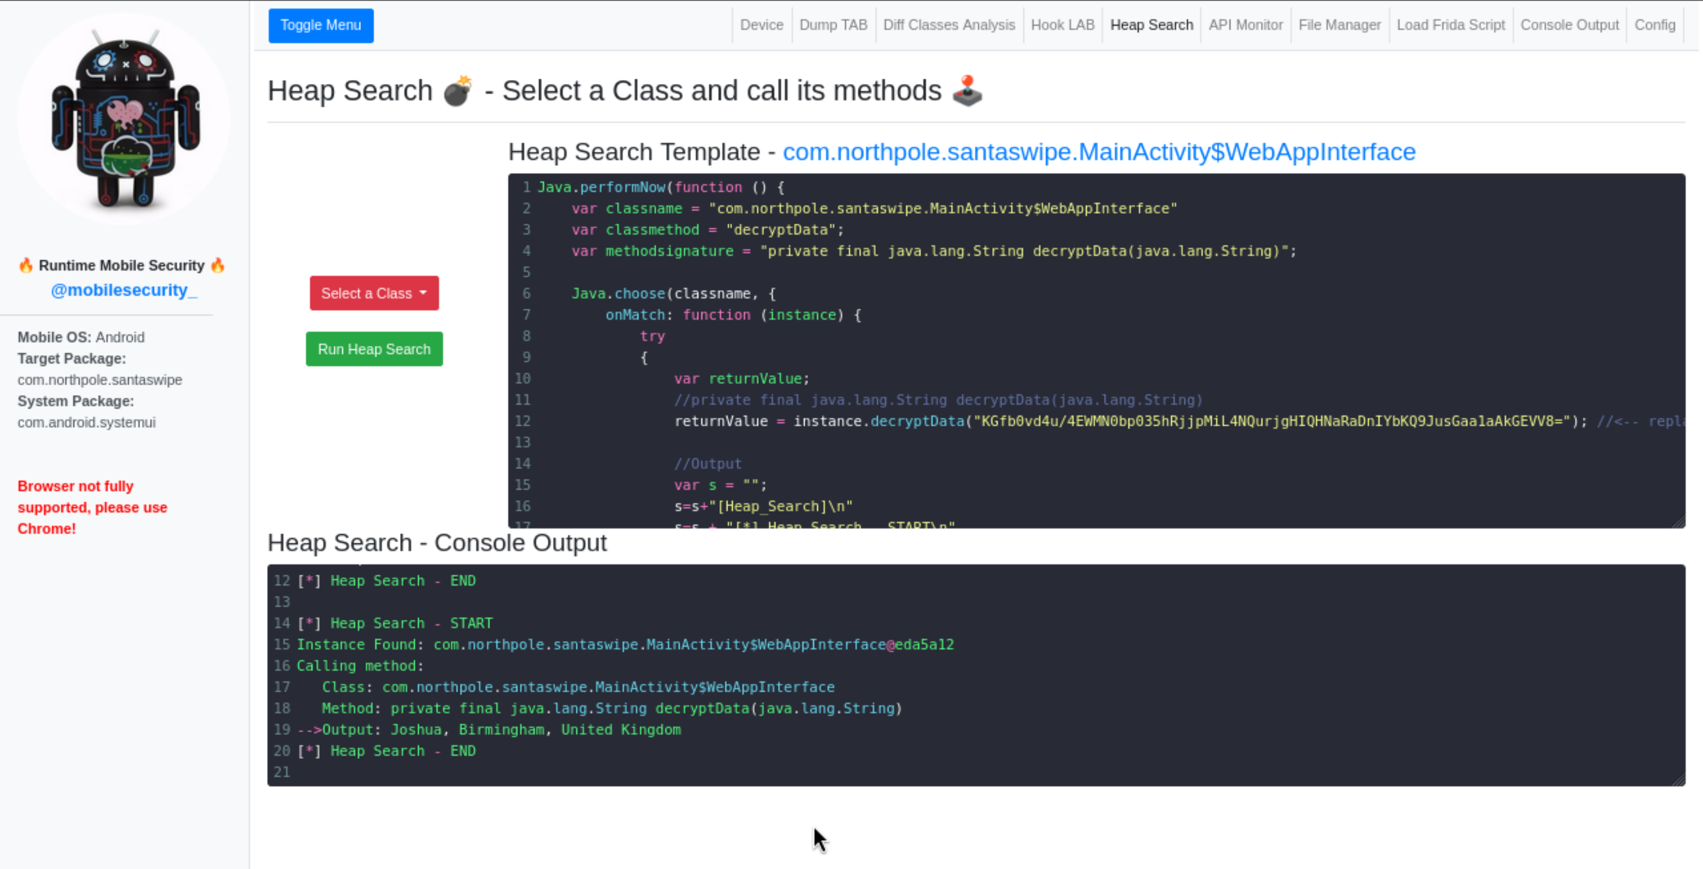Open the Select a Class dropdown

pyautogui.click(x=374, y=293)
